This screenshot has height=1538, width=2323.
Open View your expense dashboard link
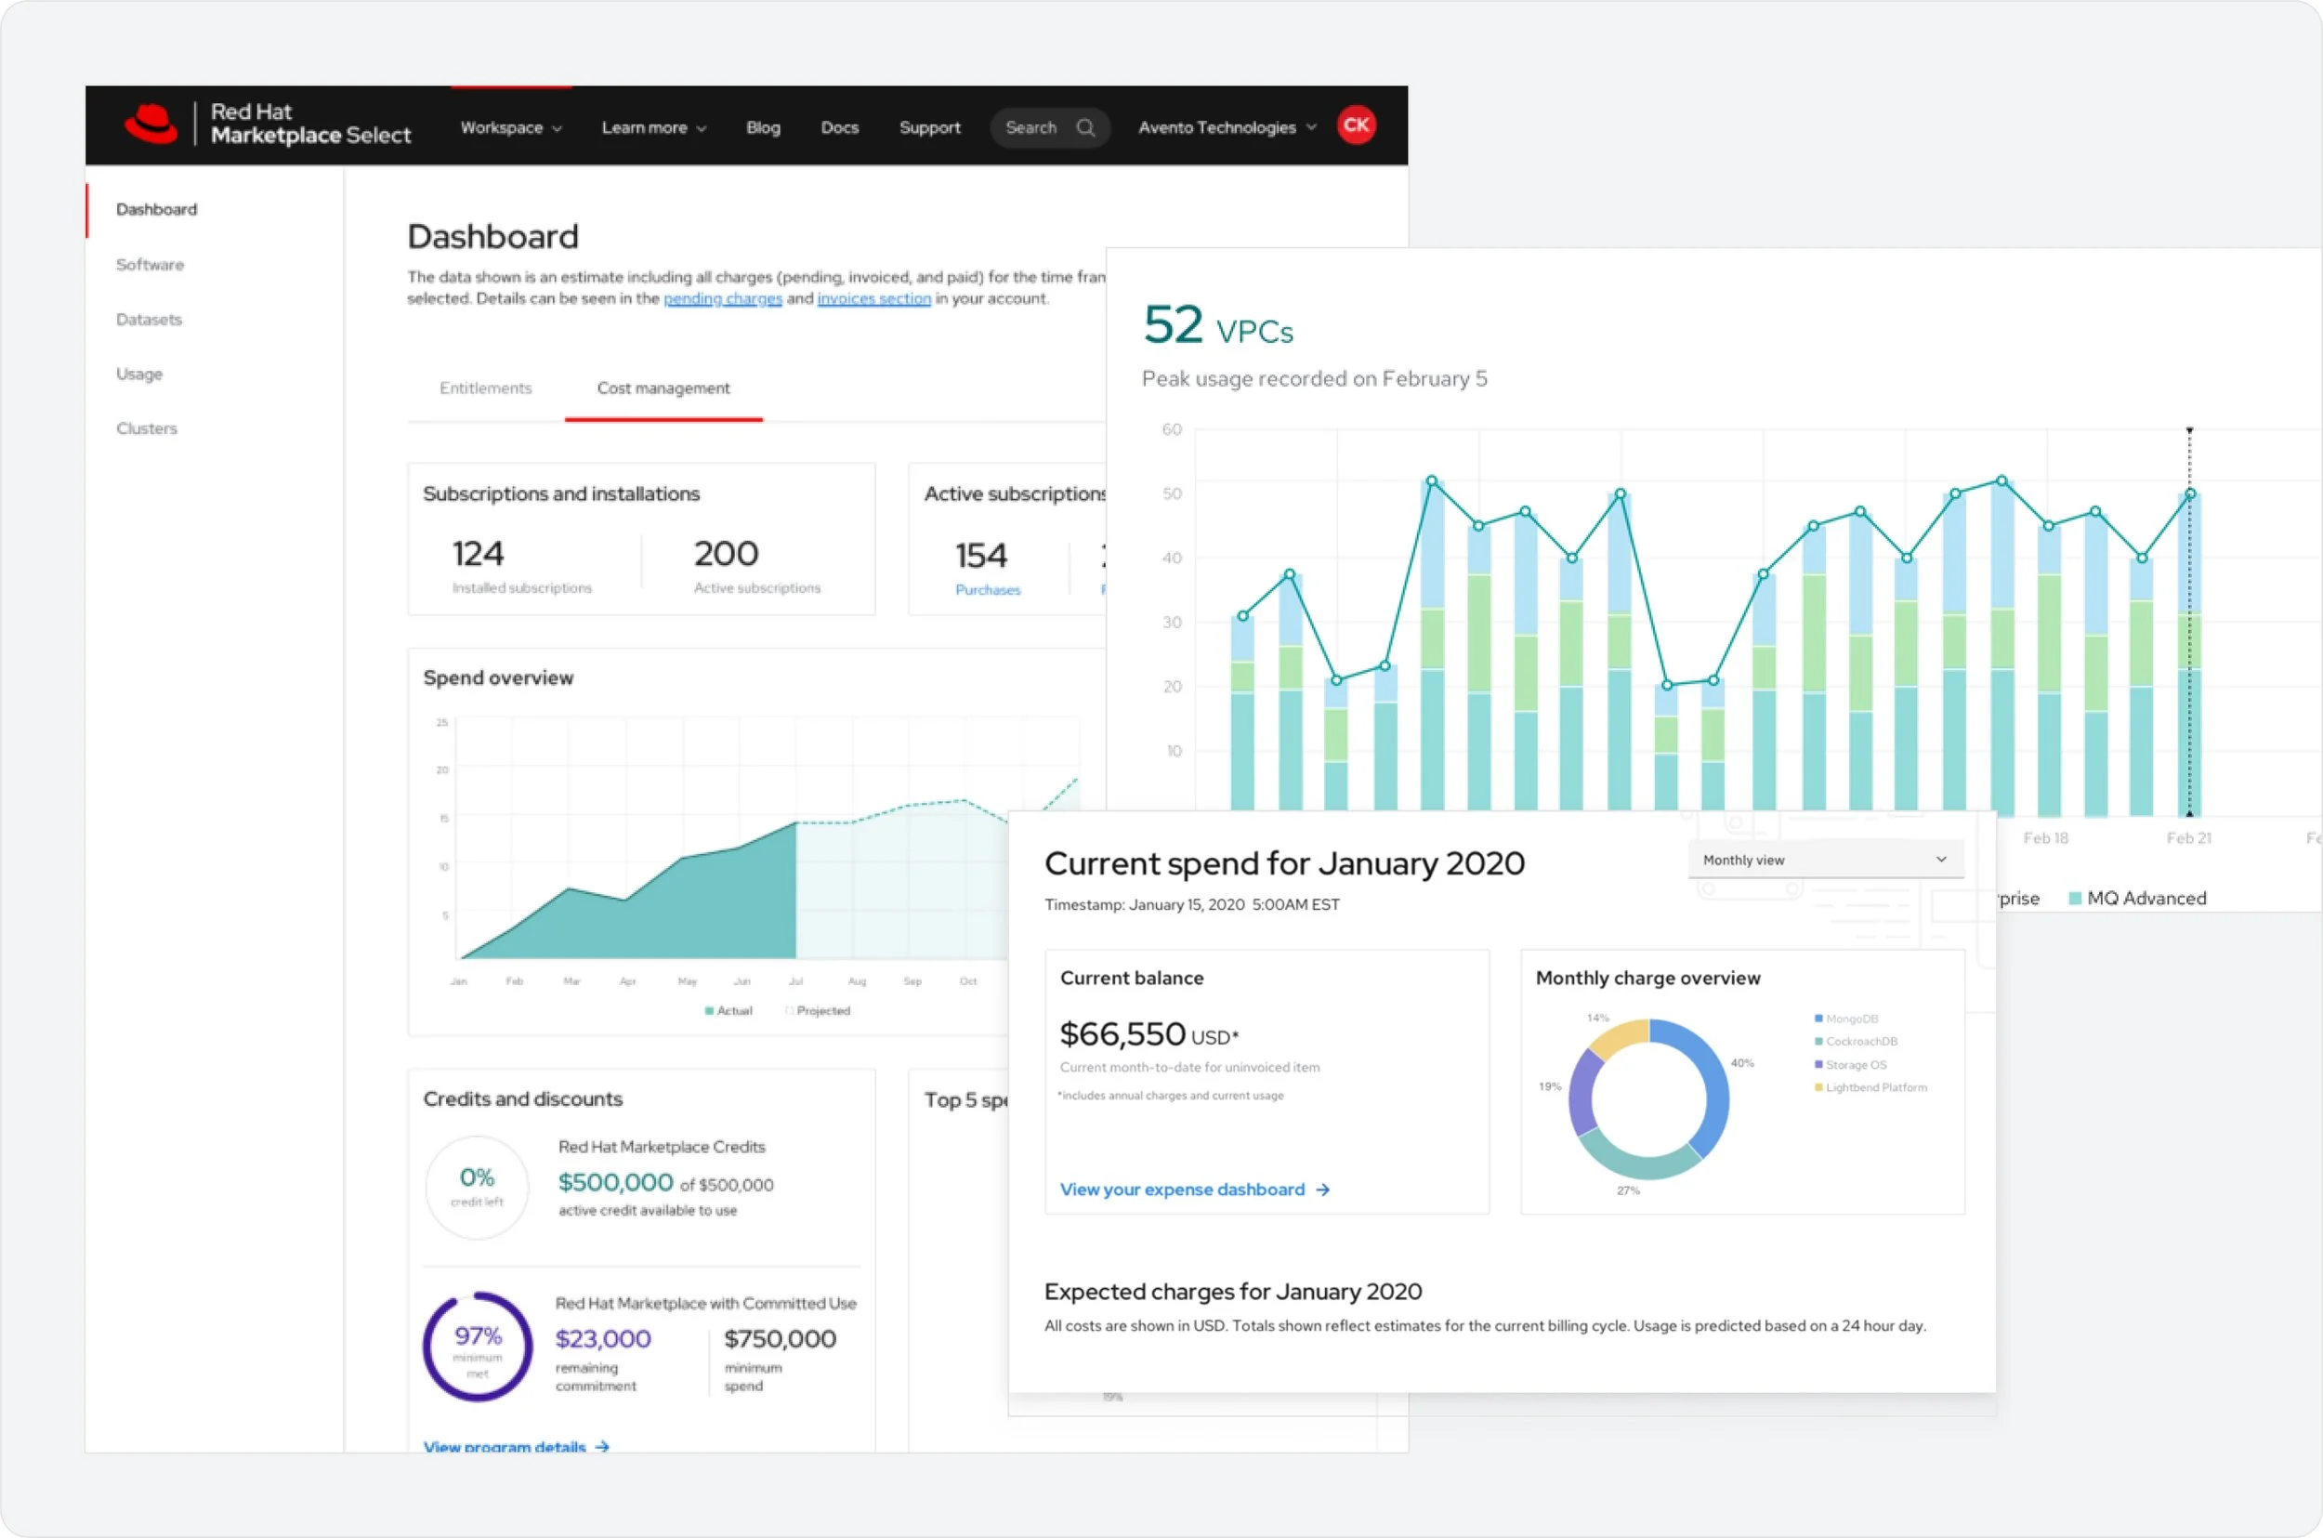tap(1182, 1190)
